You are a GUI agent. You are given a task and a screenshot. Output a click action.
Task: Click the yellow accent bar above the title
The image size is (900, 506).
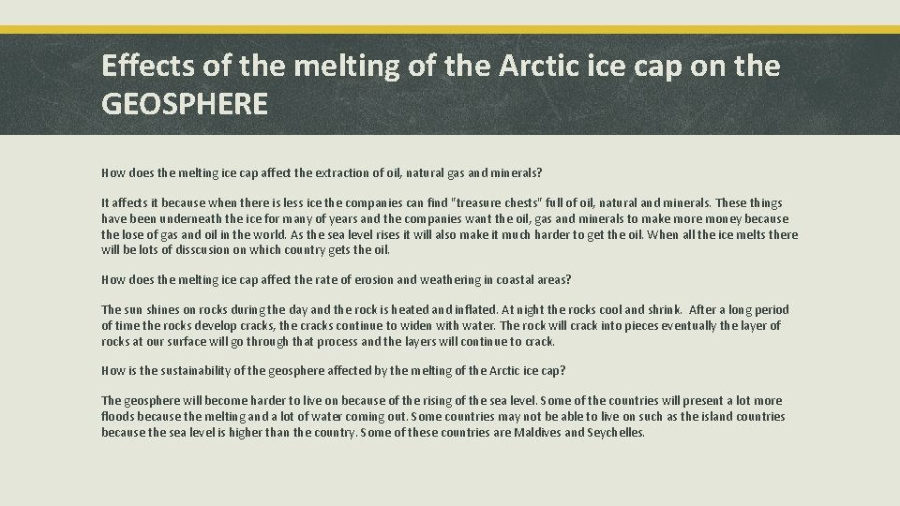[x=450, y=29]
